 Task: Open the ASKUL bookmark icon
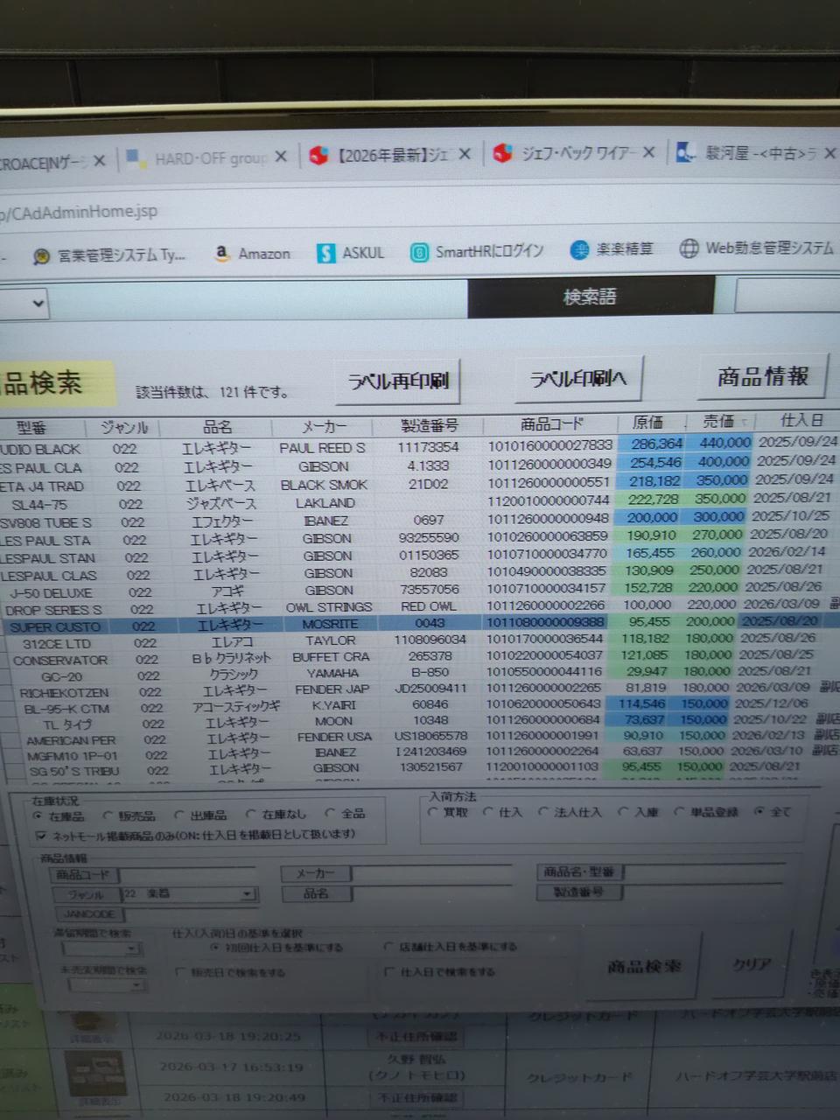(x=326, y=253)
